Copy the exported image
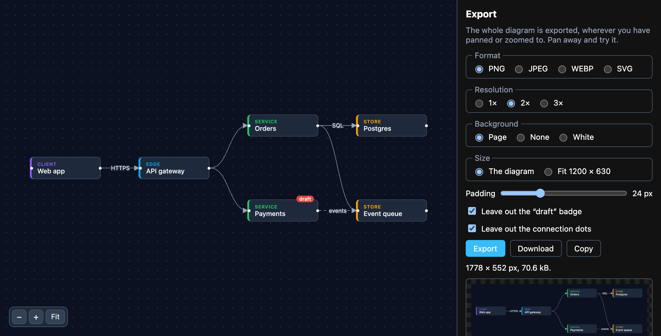 [583, 248]
